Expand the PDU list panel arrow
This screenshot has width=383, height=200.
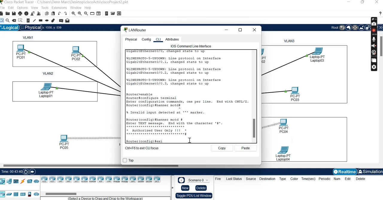point(173,188)
